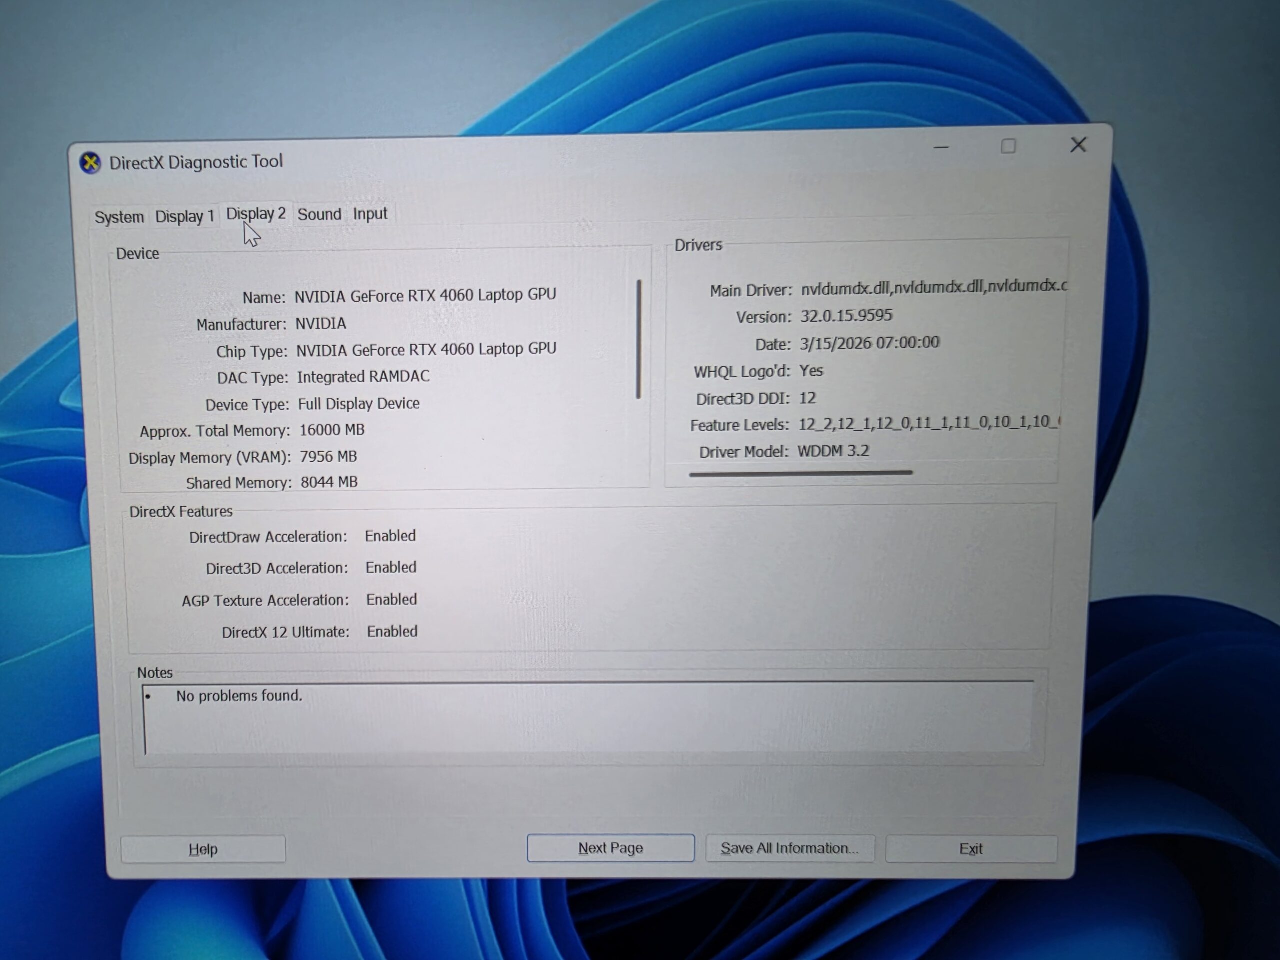This screenshot has height=960, width=1280.
Task: Click the driver version 32.0.15.9595
Action: point(846,316)
